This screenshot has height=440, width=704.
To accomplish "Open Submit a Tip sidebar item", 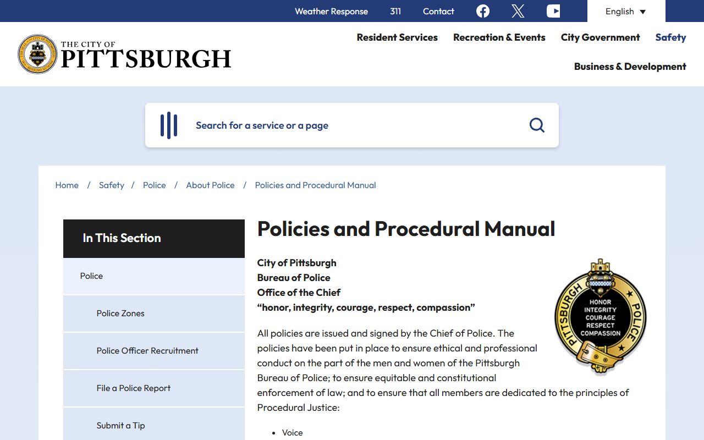I will pyautogui.click(x=154, y=425).
